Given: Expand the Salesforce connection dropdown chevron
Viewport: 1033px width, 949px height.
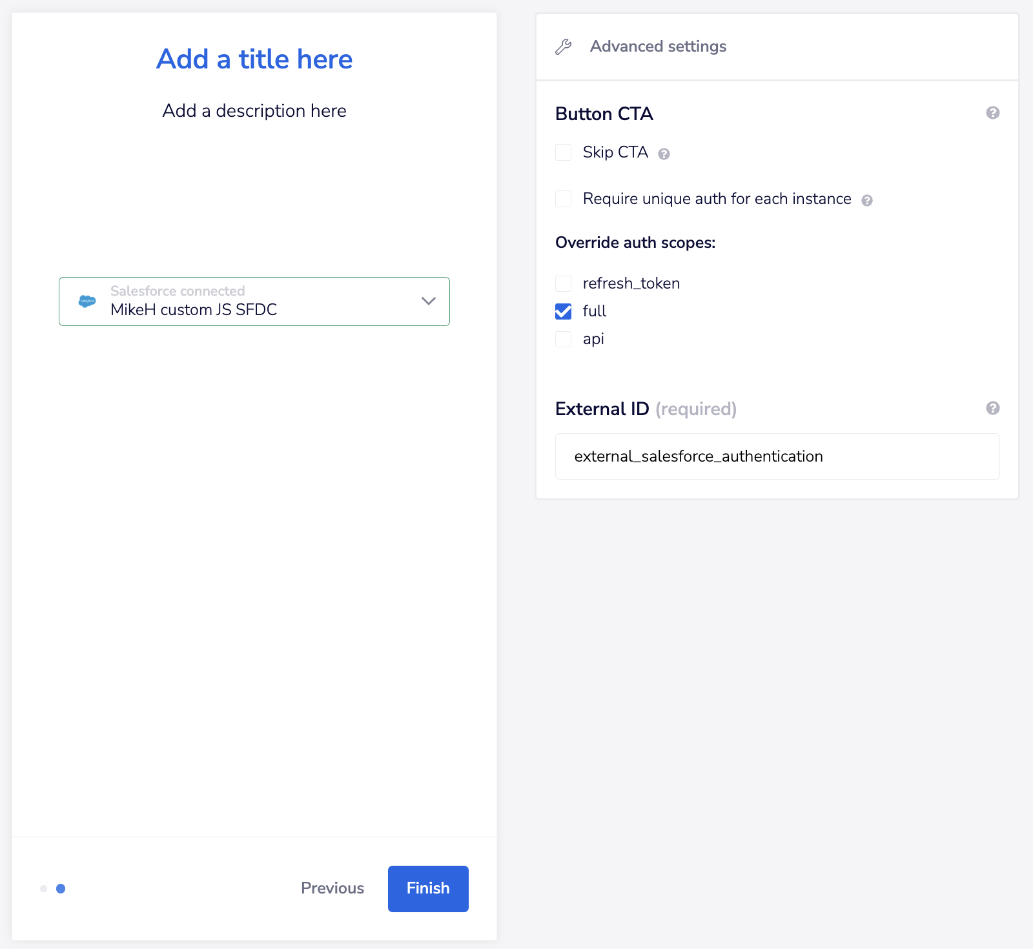Looking at the screenshot, I should pos(428,301).
